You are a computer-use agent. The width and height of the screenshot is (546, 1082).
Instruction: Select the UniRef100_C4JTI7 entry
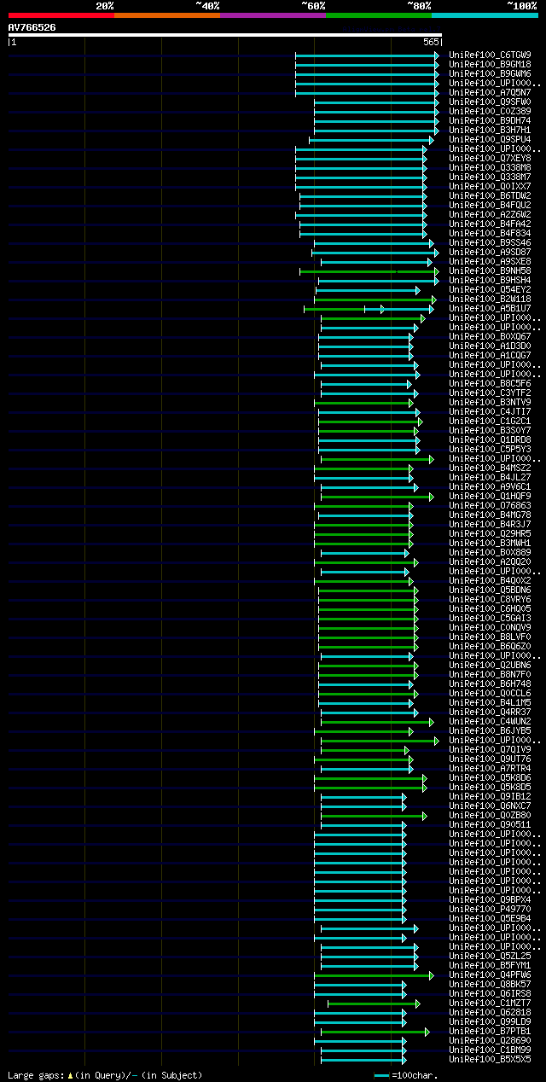[490, 411]
